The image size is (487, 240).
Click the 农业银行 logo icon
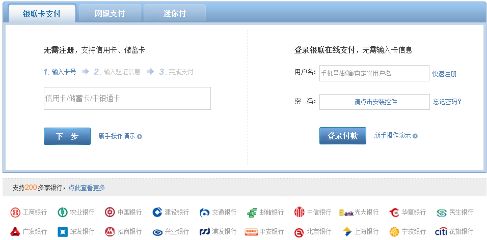[x=63, y=213]
